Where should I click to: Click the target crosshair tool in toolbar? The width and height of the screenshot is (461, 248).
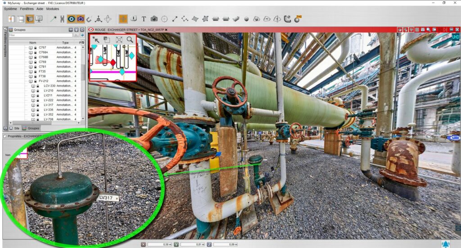(x=164, y=19)
